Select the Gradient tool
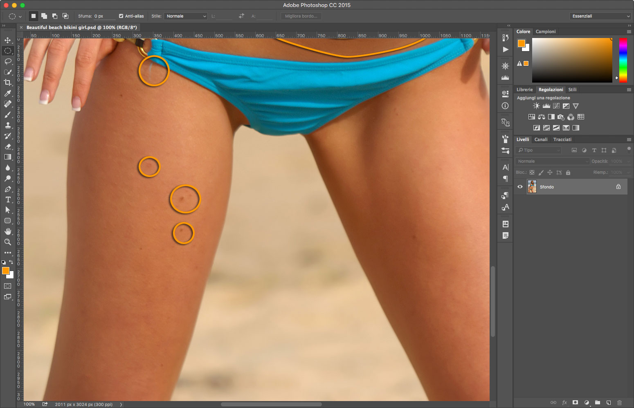Screen dimensions: 634x408 tap(8, 157)
